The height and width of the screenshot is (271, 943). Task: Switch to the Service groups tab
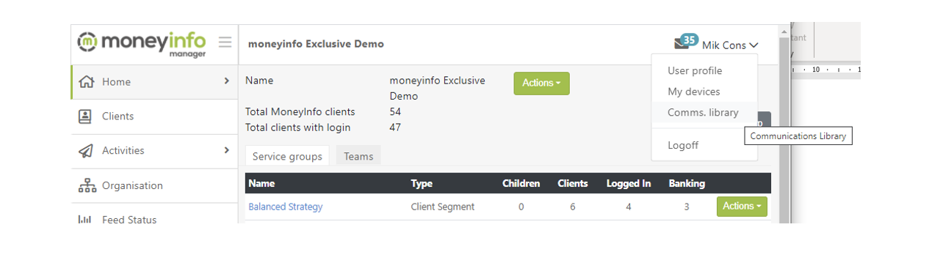[287, 156]
